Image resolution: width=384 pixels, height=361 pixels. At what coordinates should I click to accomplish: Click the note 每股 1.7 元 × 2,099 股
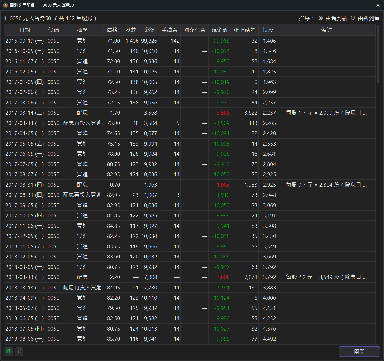[x=326, y=113]
